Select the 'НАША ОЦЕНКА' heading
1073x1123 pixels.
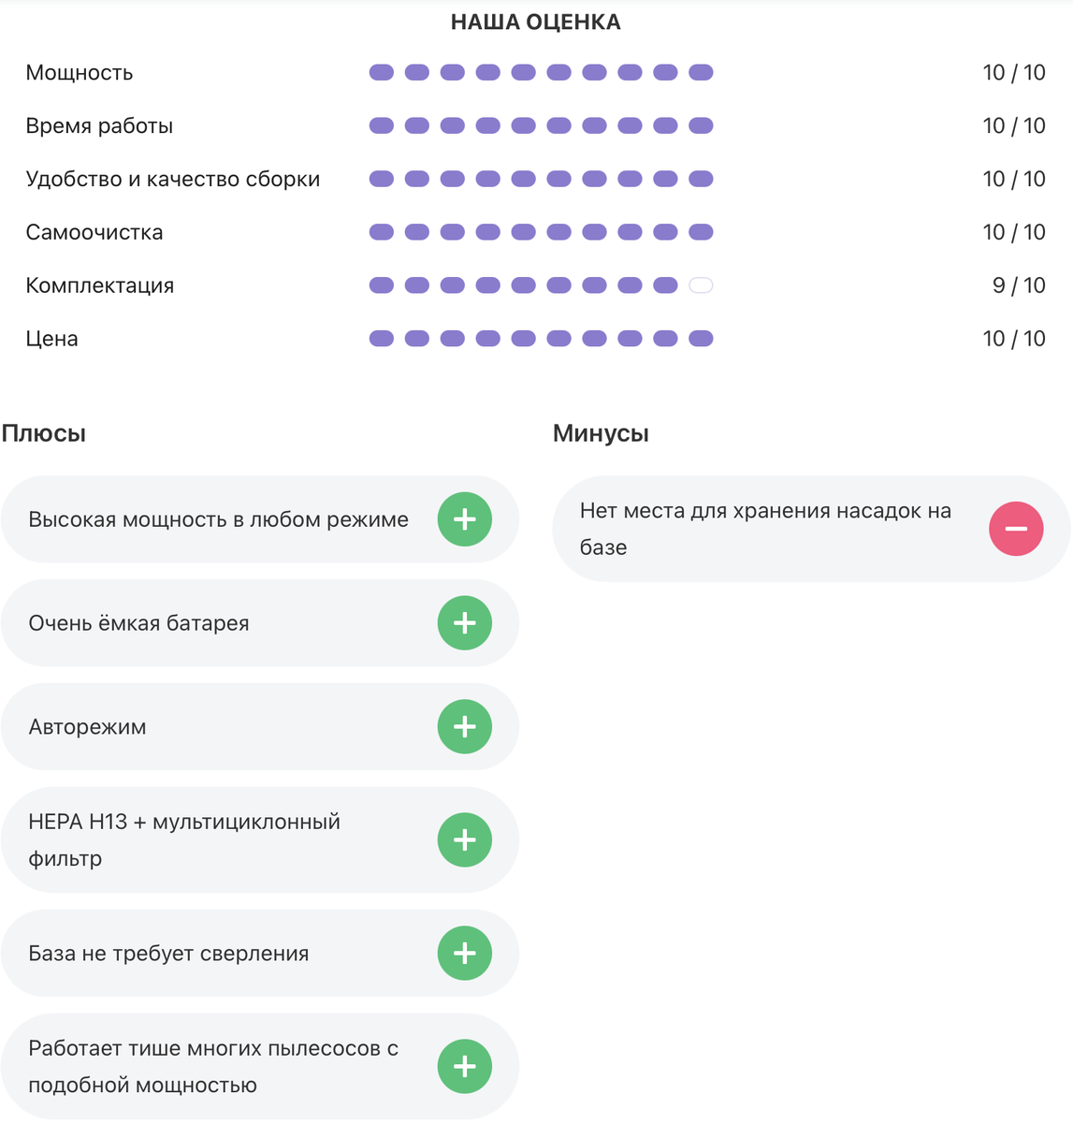536,22
